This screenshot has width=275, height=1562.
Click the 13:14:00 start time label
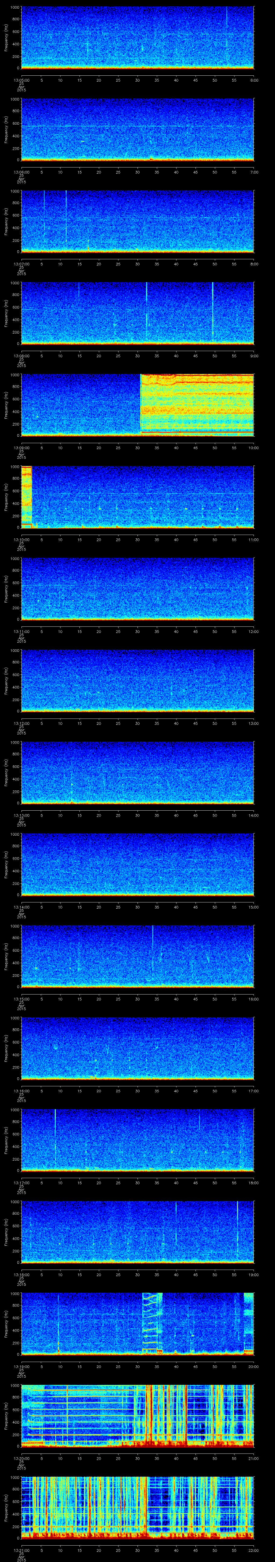tap(21, 907)
